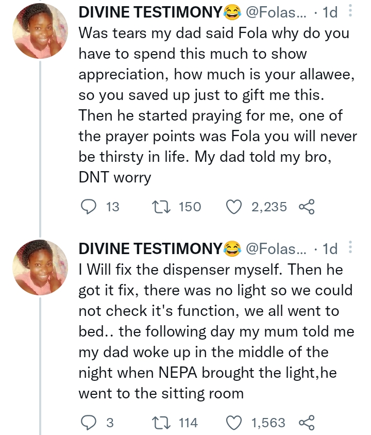Open the 1d timestamp of the first tweet
Viewport: 371px width, 435px height.
pos(330,12)
